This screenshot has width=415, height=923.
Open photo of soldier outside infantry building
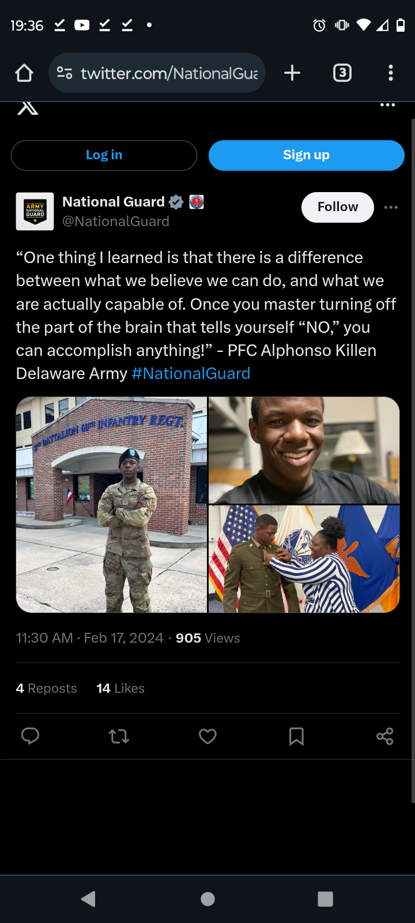111,505
